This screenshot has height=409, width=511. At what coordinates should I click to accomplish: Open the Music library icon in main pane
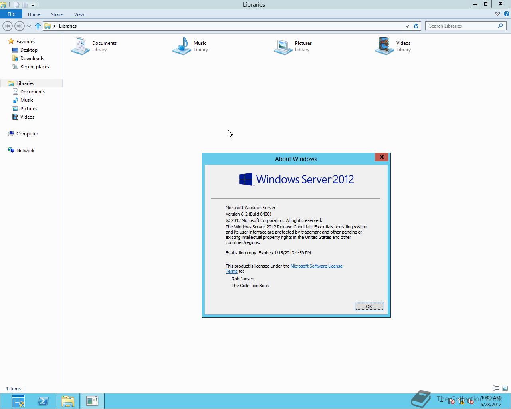click(182, 46)
